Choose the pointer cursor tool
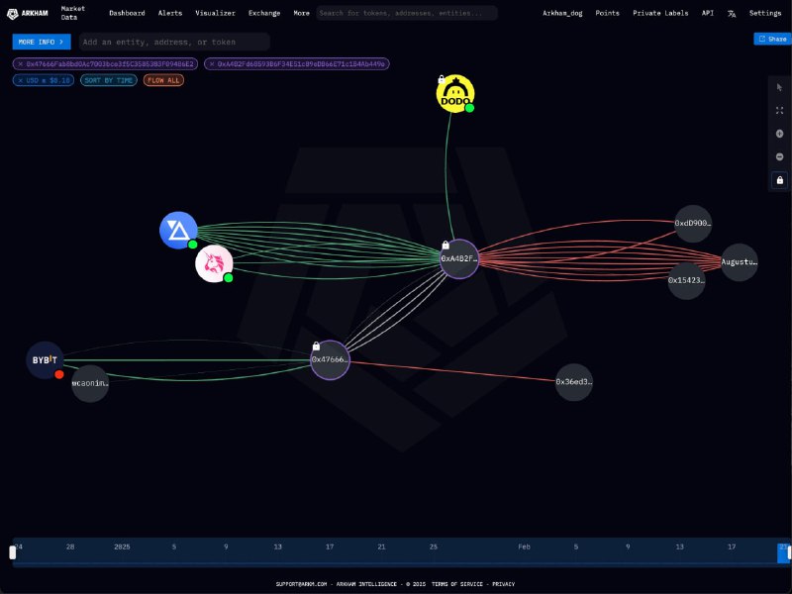The image size is (792, 594). point(779,87)
